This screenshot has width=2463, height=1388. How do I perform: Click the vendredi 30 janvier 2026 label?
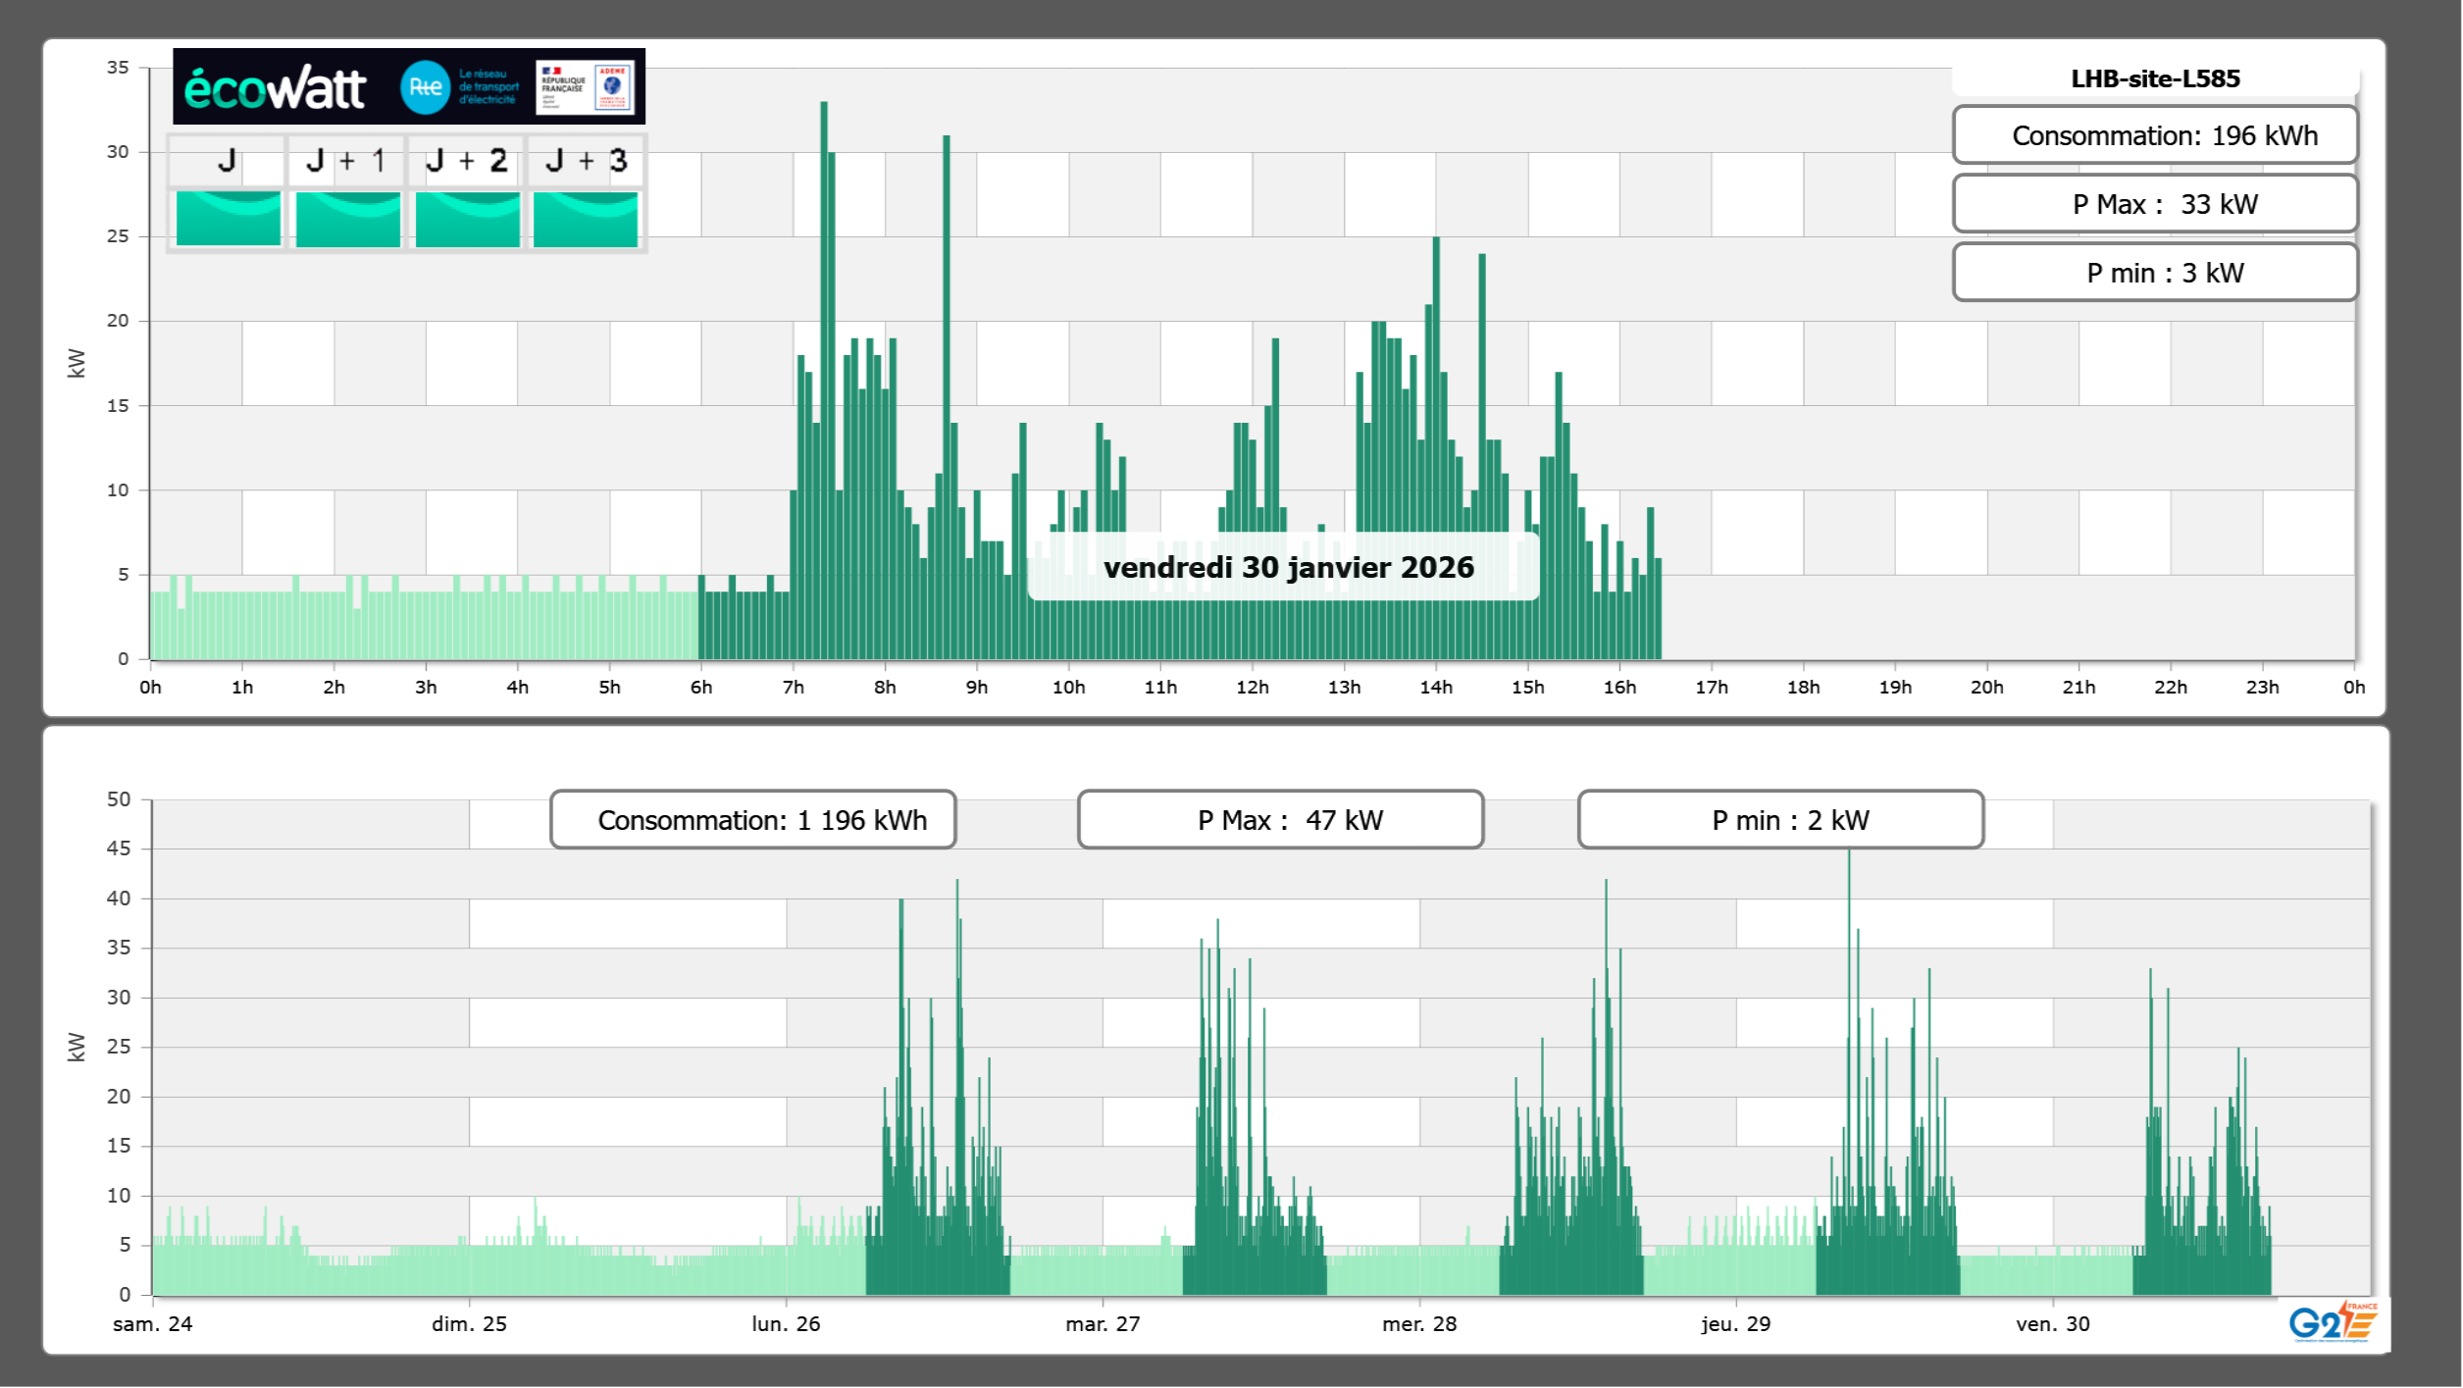(1288, 567)
